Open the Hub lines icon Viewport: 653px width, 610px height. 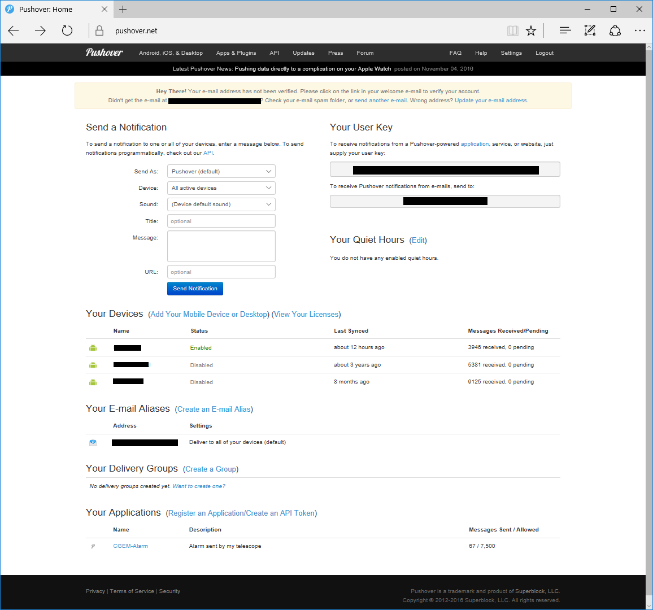point(565,30)
